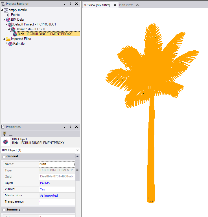Select Default Site - IFCSITE label

pyautogui.click(x=31, y=29)
